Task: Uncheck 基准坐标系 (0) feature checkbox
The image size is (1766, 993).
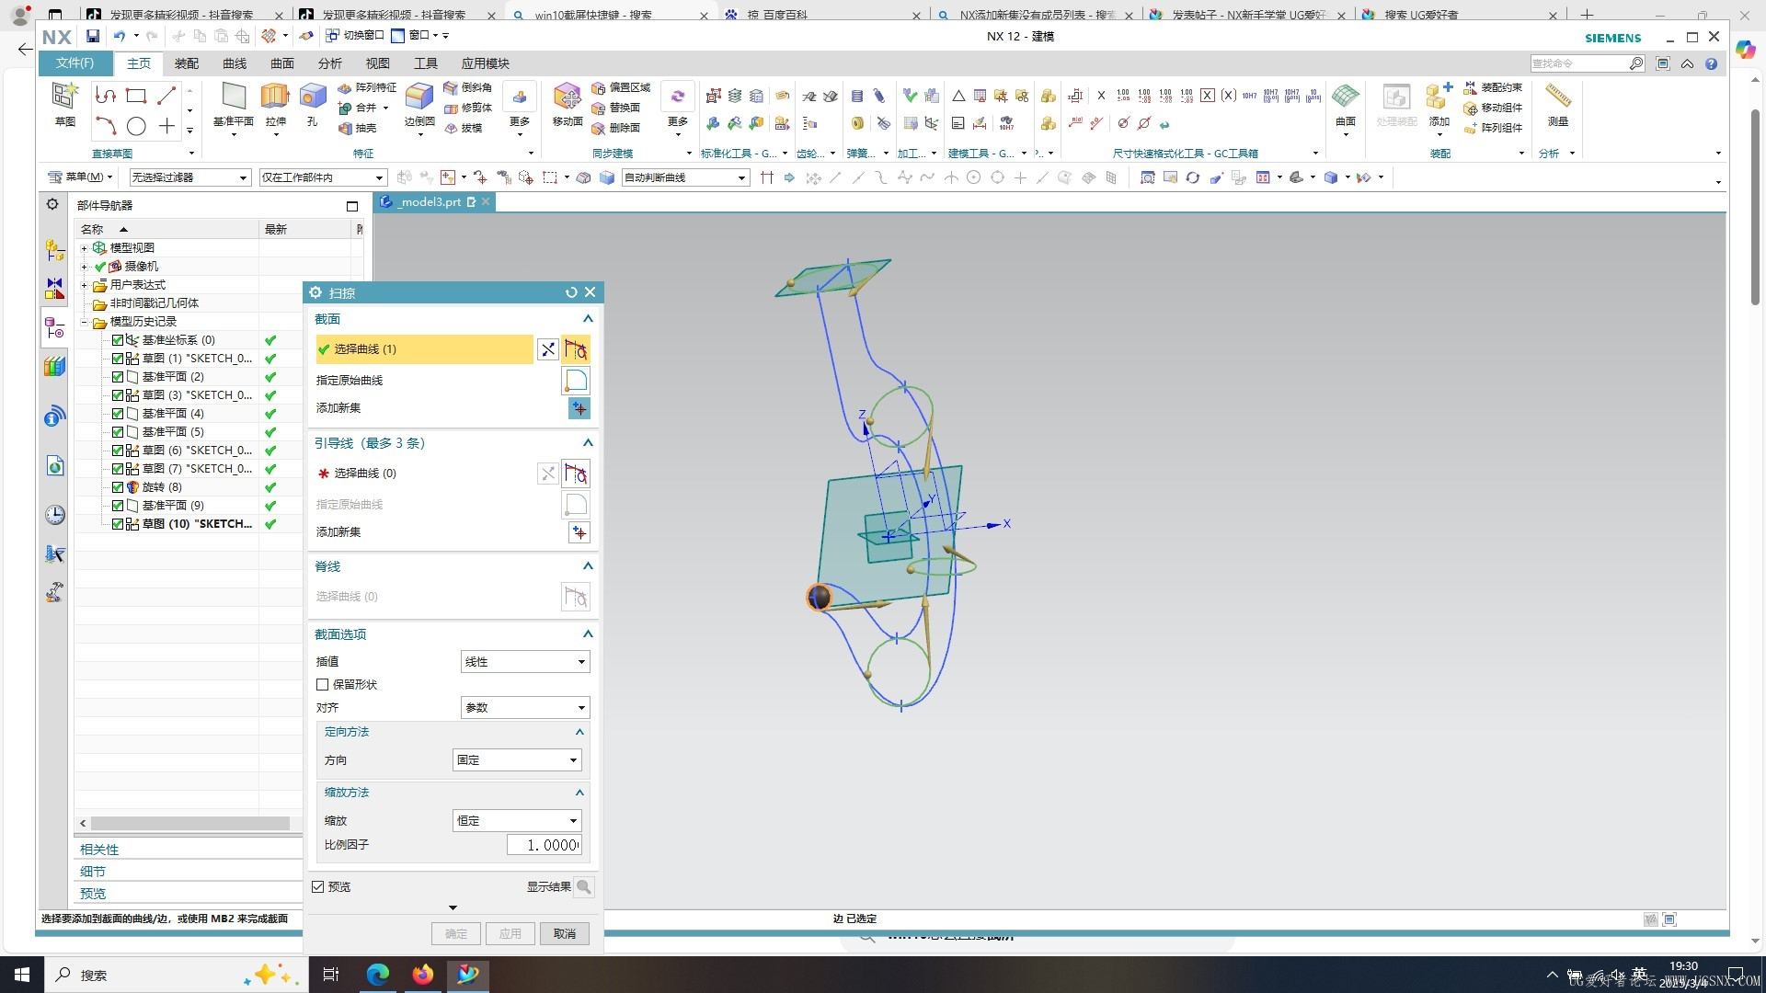Action: (x=118, y=340)
